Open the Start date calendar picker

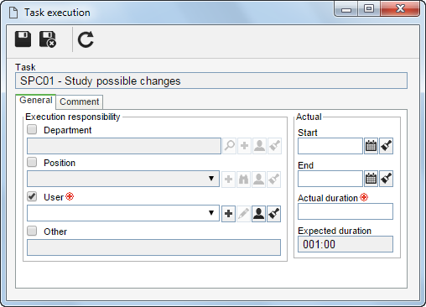coord(371,146)
